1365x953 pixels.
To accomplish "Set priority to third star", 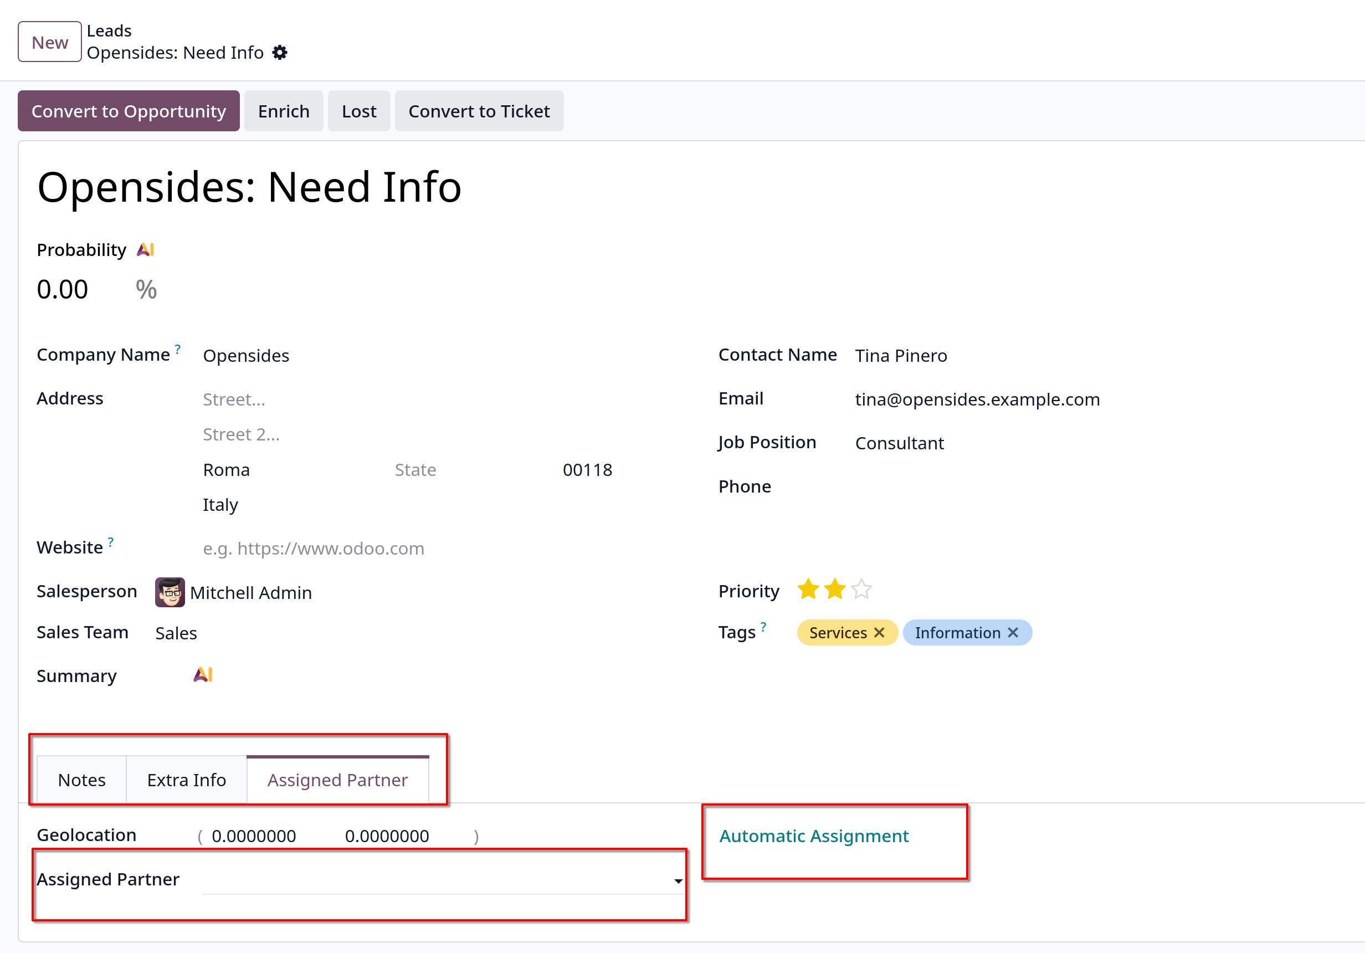I will click(x=861, y=589).
